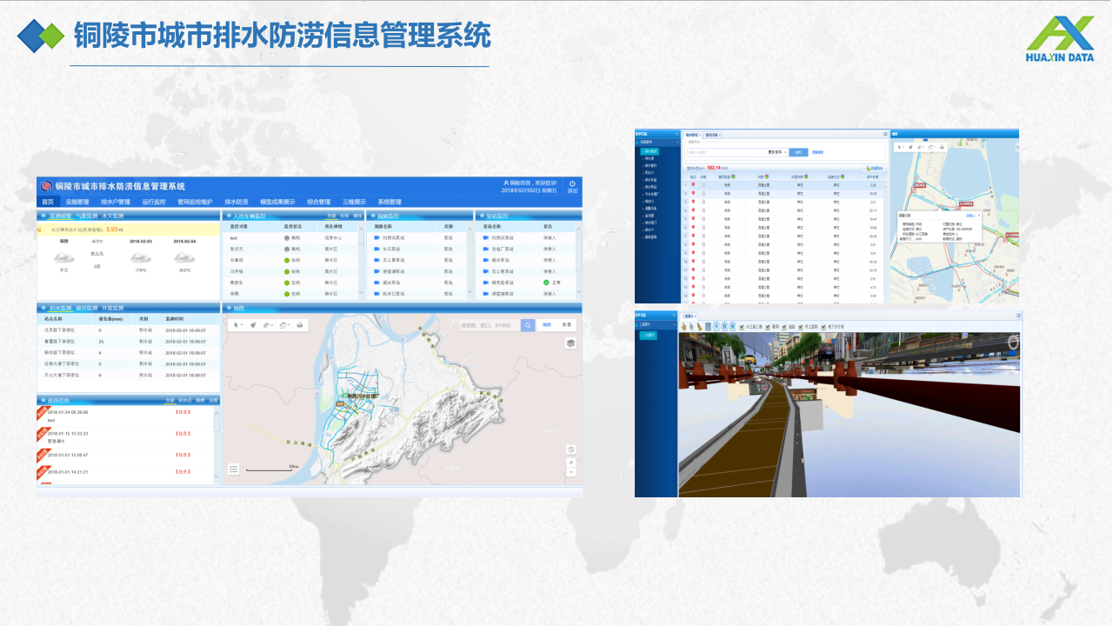Click the map layers stack icon

[x=570, y=343]
